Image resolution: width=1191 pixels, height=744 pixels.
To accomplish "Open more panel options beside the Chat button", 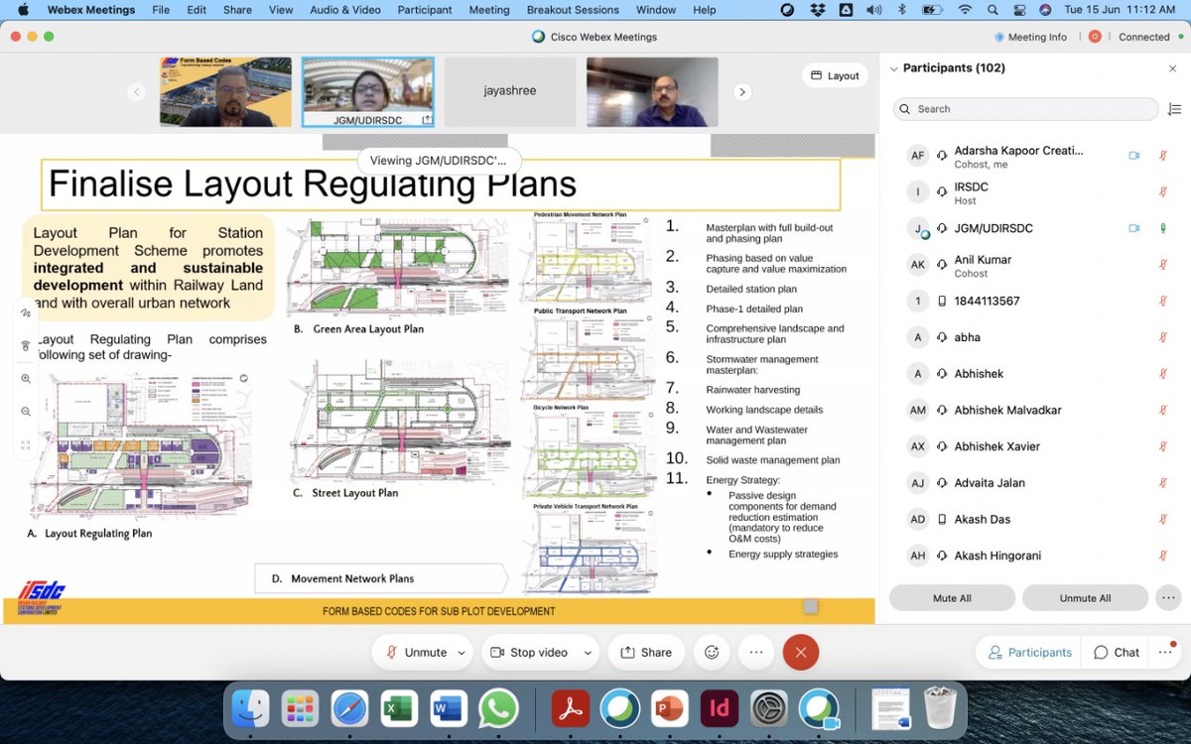I will [1167, 652].
